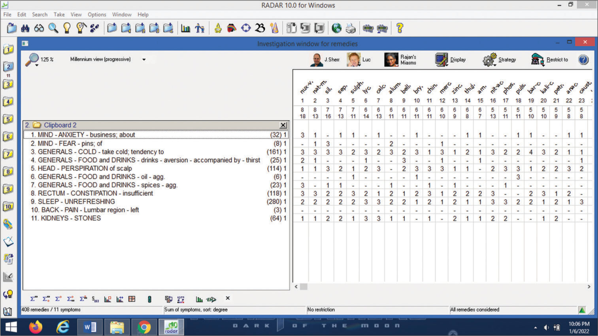Select the symptom KIDNEYS - STONES
This screenshot has height=336, width=598.
156,218
